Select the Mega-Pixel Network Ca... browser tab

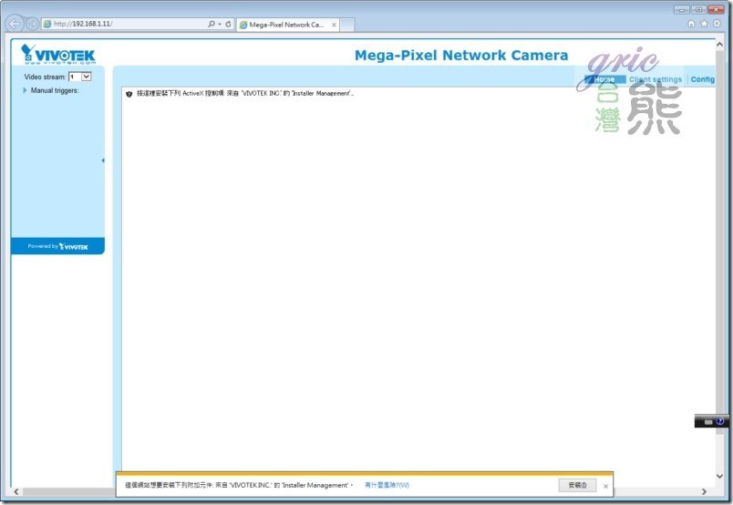click(287, 25)
